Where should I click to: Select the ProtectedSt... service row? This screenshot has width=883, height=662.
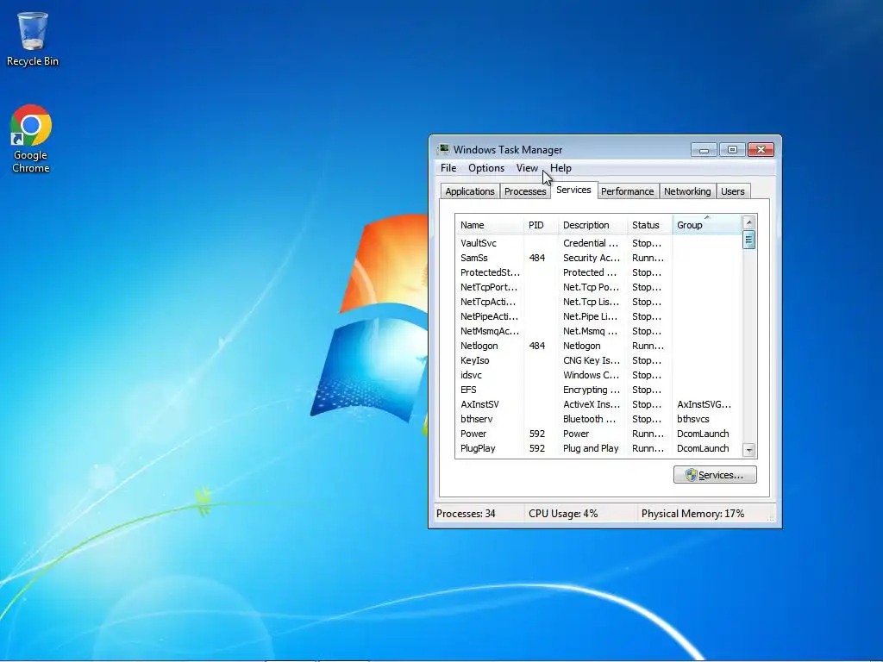(598, 272)
